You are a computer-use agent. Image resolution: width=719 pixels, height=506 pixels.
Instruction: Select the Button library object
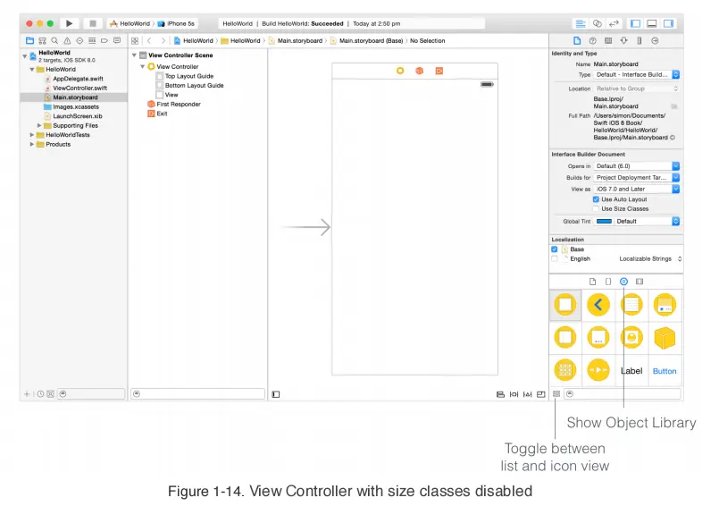click(665, 371)
